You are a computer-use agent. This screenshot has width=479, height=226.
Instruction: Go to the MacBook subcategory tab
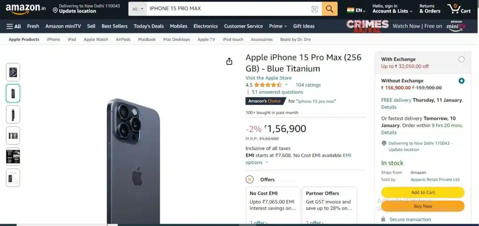146,39
